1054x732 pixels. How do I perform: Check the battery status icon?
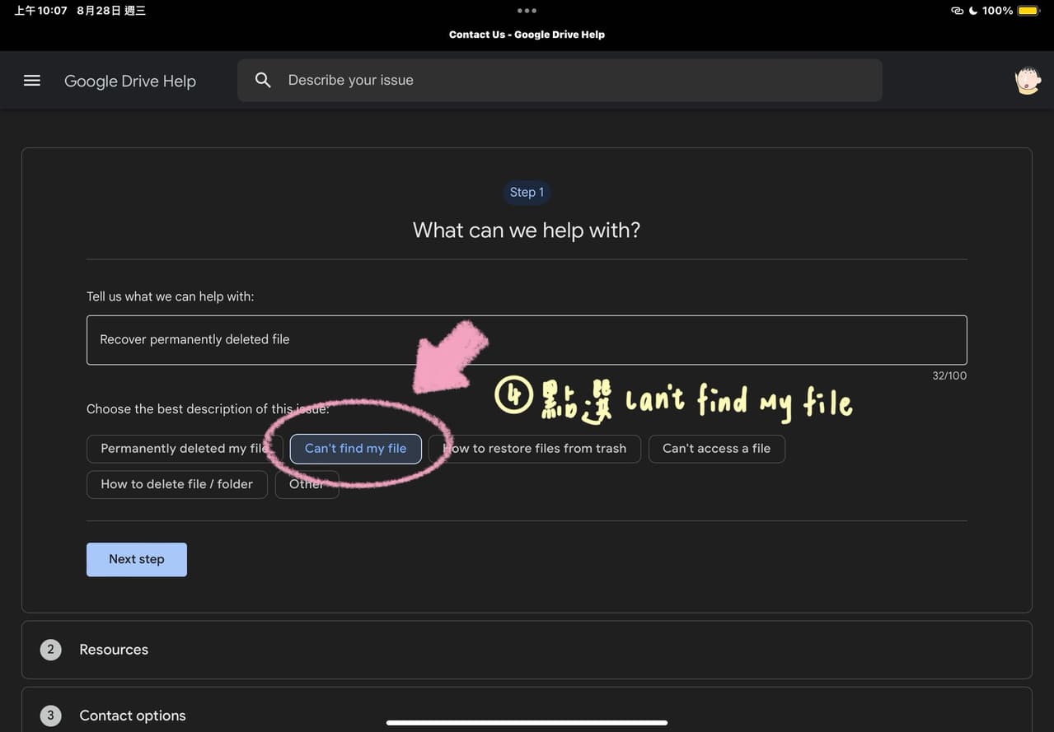click(1028, 11)
